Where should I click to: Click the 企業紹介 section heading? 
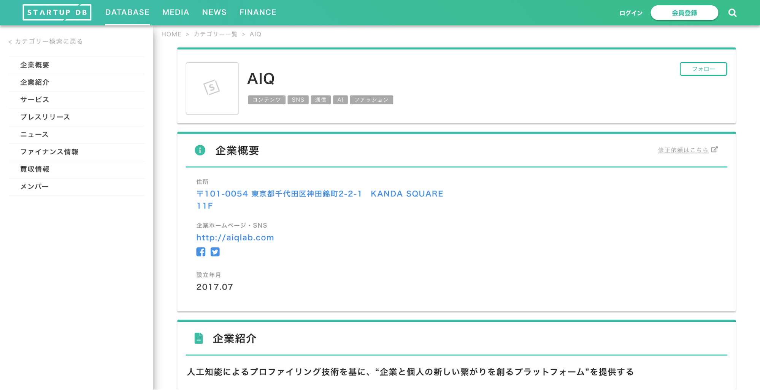(235, 338)
